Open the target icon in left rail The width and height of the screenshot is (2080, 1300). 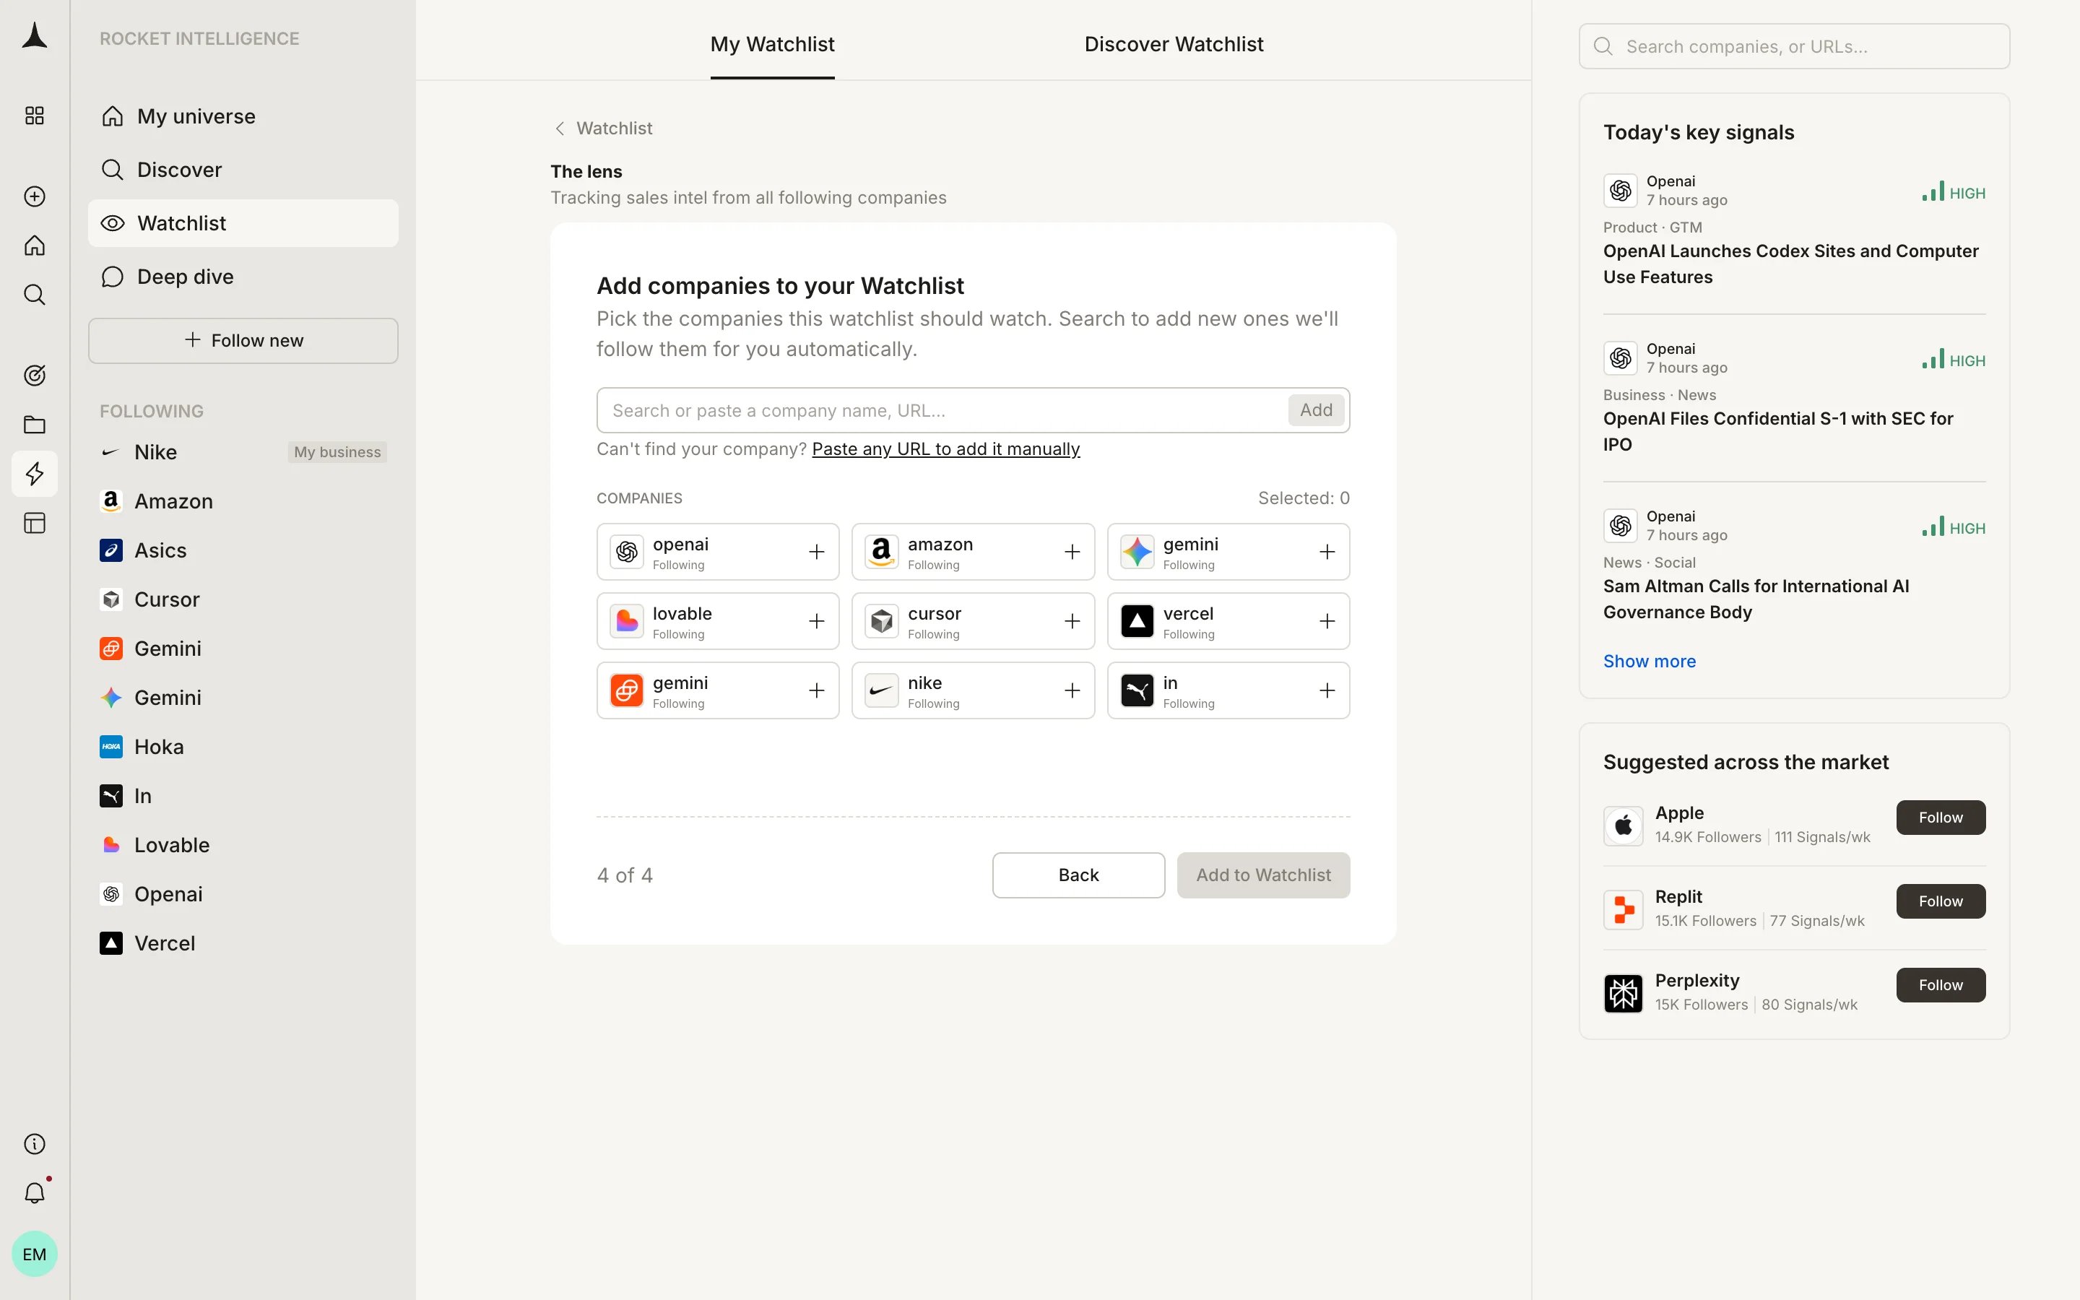tap(35, 375)
